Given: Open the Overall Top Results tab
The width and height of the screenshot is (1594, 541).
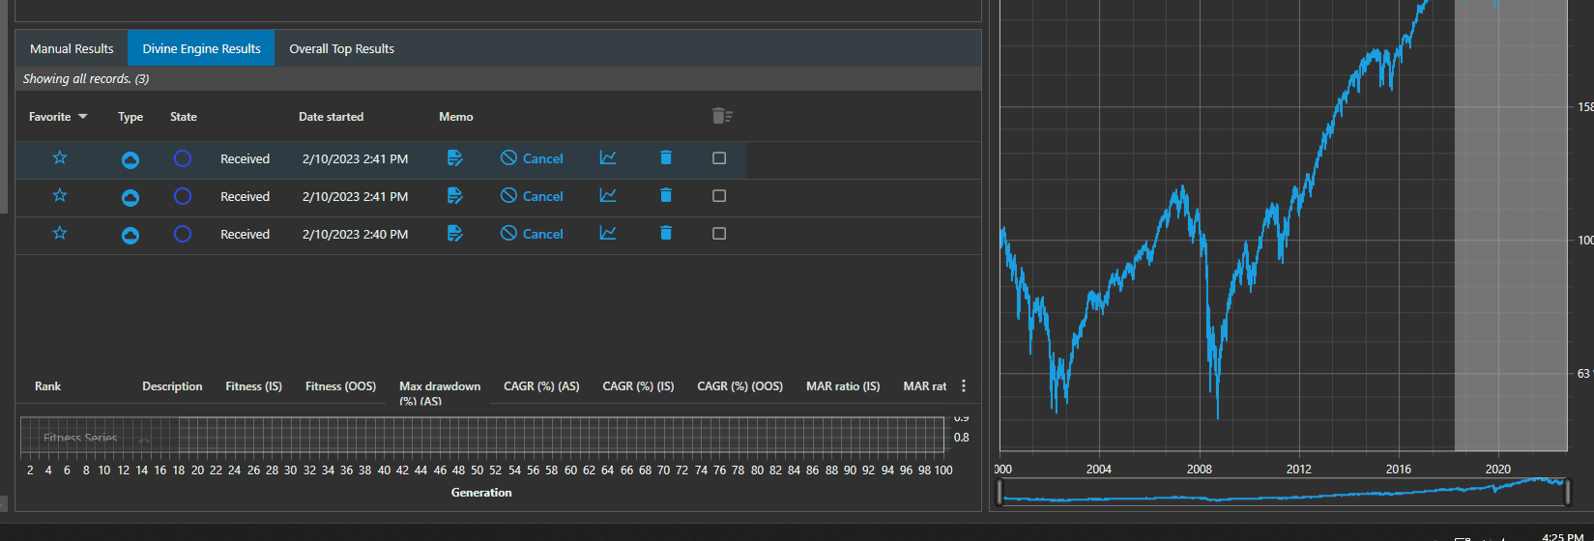Looking at the screenshot, I should (341, 48).
